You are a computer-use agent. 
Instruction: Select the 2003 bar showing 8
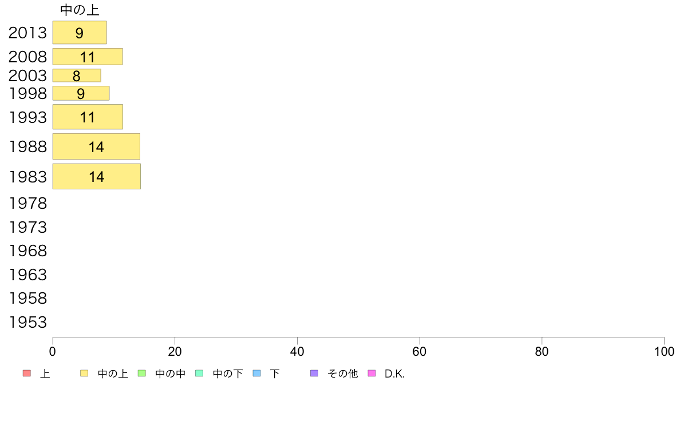77,76
